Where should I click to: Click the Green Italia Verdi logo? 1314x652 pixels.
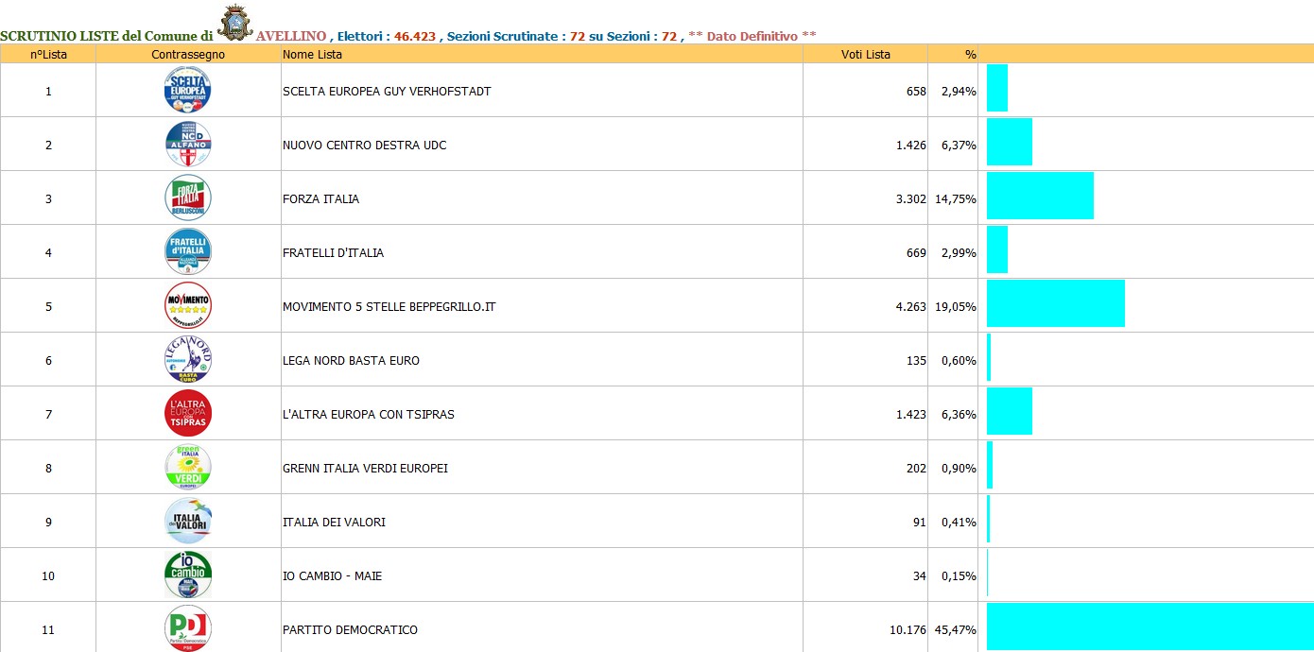point(188,467)
